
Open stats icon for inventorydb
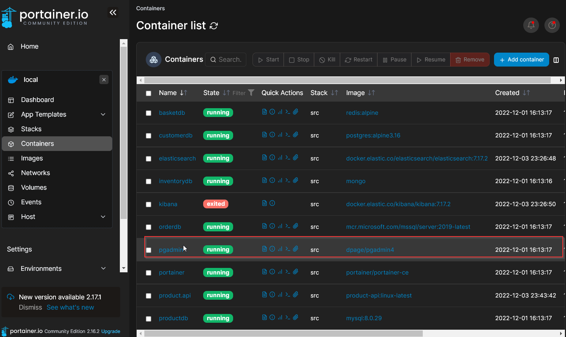280,180
